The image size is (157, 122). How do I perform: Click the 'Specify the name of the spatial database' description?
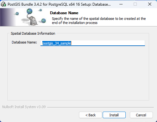tap(99, 21)
